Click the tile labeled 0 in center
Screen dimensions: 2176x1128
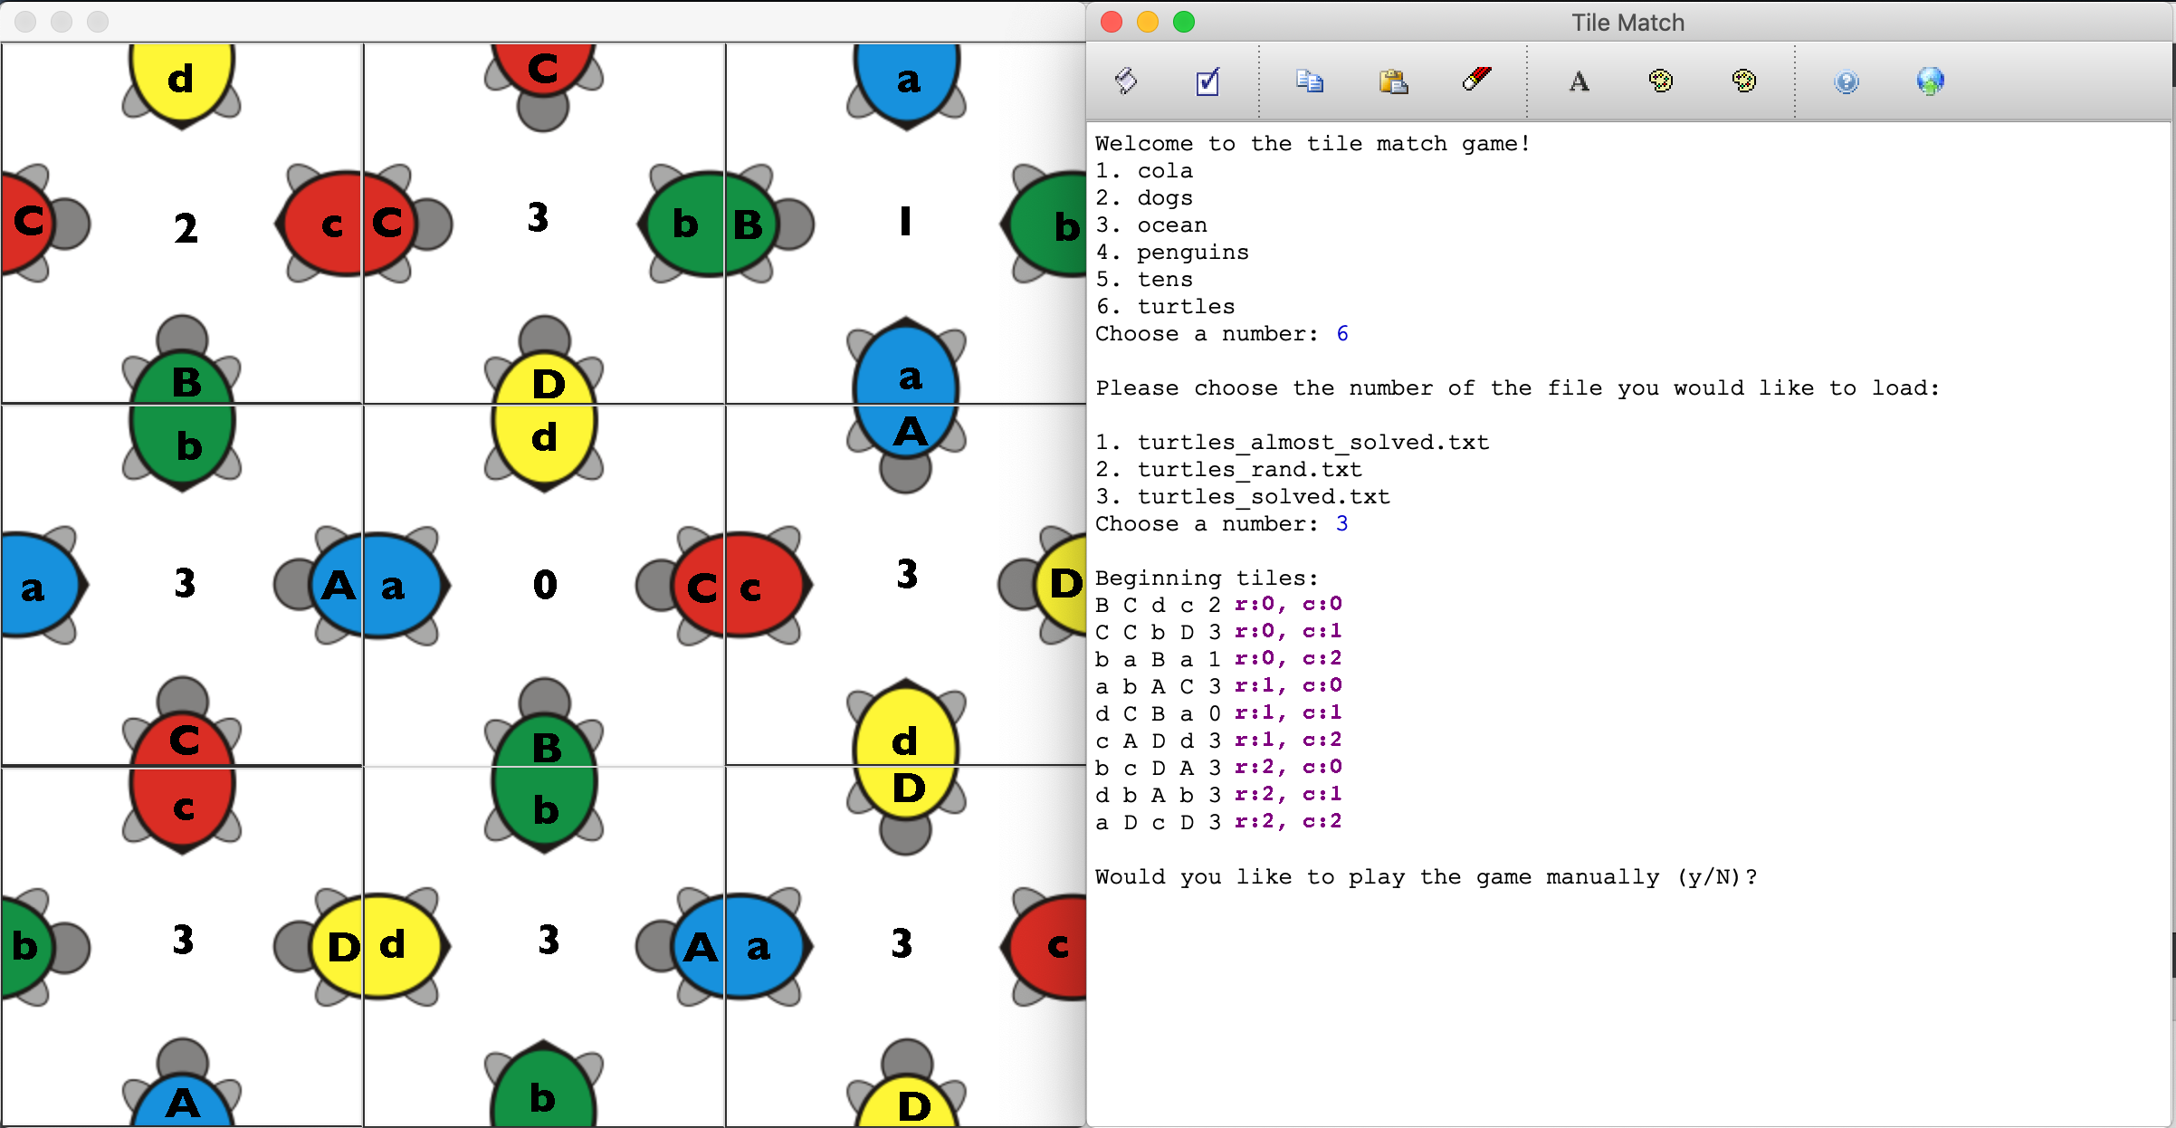(544, 585)
